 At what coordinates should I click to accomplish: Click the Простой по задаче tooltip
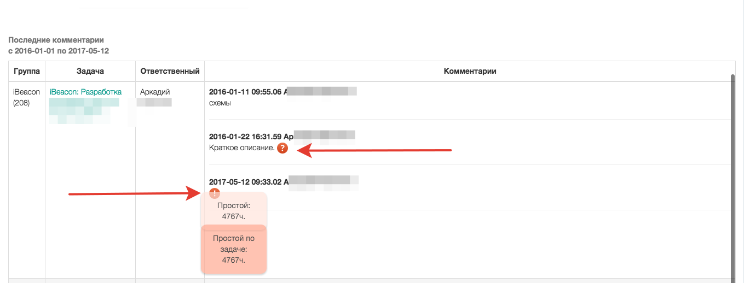point(234,249)
